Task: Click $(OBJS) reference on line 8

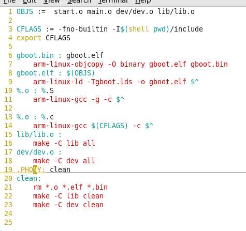Action: tap(81, 73)
